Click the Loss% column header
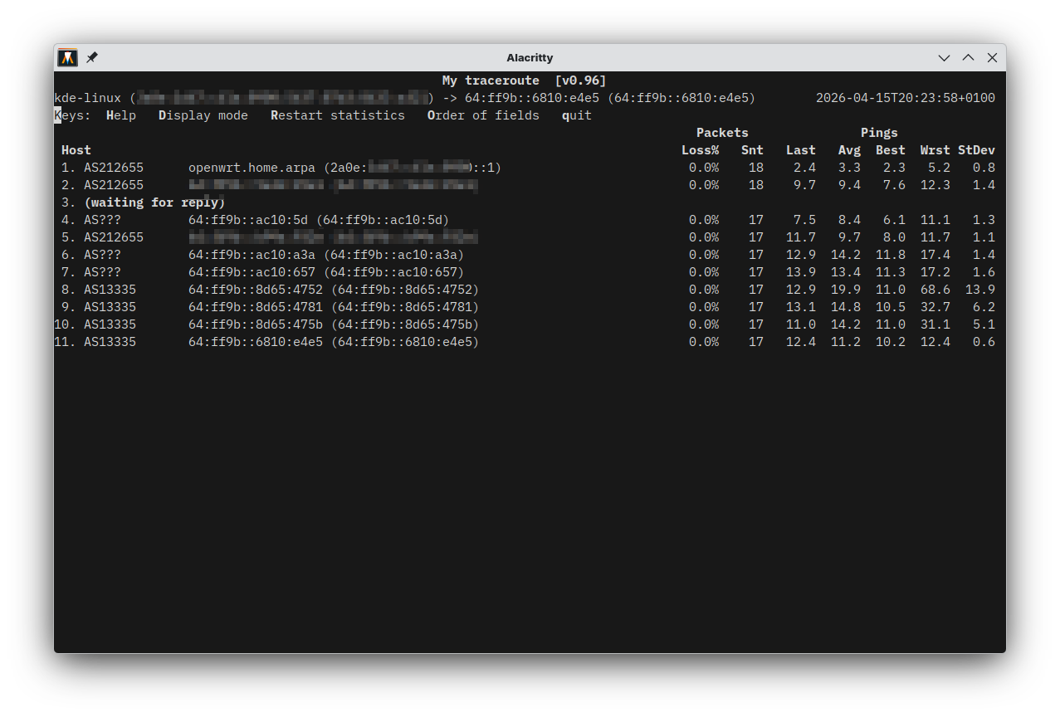The image size is (1060, 717). coord(700,150)
